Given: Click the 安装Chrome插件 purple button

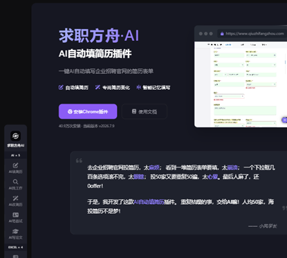Looking at the screenshot, I should click(x=88, y=111).
